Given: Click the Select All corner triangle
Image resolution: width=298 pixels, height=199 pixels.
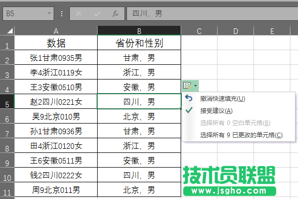Looking at the screenshot, I should pos(10,31).
